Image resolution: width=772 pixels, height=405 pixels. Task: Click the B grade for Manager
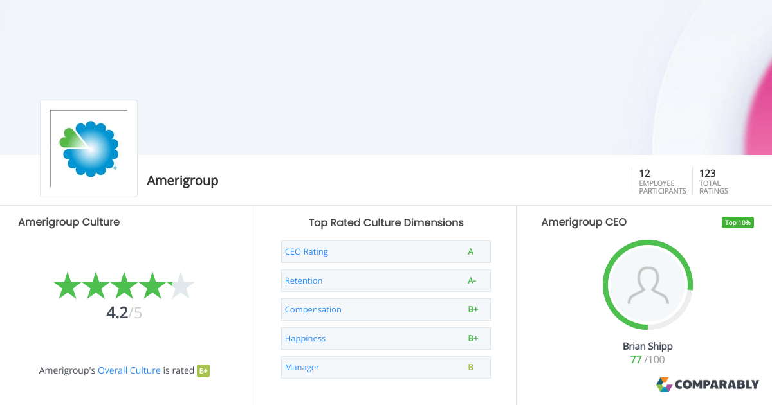click(471, 367)
